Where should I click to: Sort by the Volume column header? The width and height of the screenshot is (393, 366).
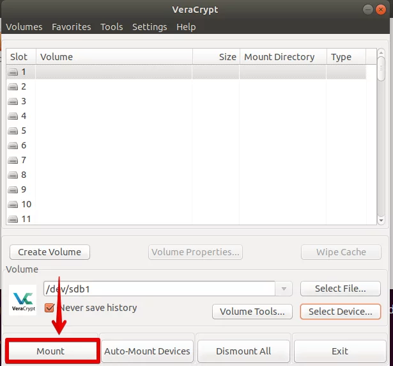[114, 57]
